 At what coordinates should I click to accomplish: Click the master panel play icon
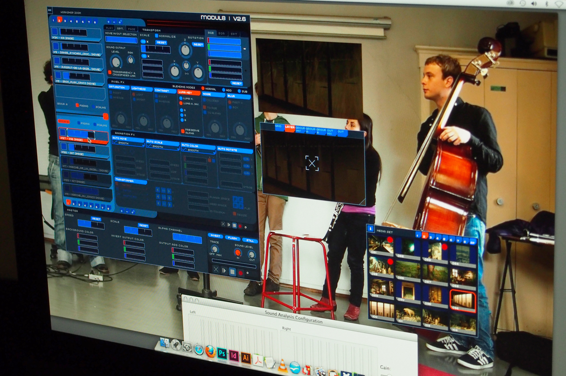click(224, 270)
